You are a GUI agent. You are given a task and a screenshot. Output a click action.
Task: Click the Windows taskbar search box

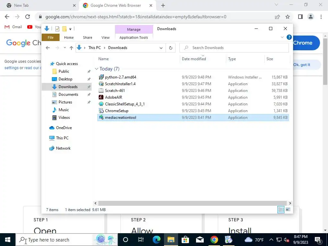coord(67,240)
